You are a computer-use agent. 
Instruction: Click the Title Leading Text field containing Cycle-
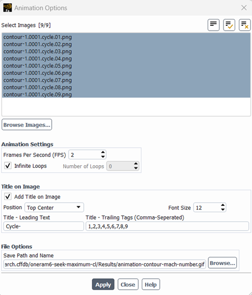tap(43, 226)
